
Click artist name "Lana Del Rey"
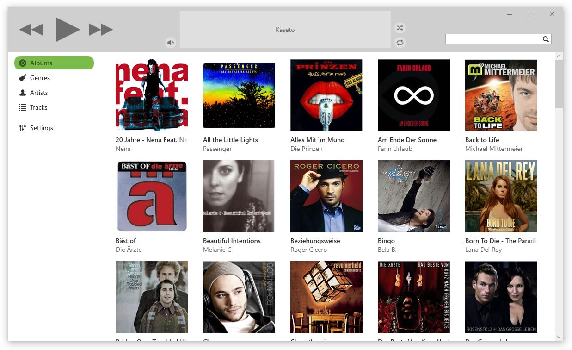(x=482, y=250)
